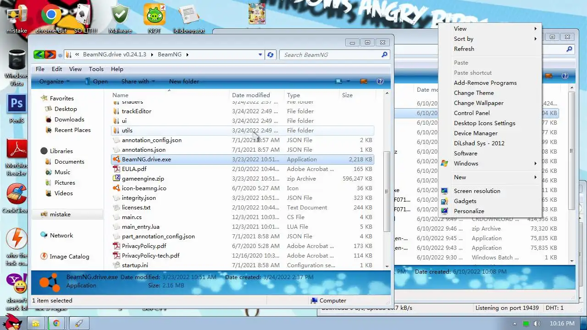The height and width of the screenshot is (330, 587).
Task: Select Downloads in the Favorites list
Action: pyautogui.click(x=69, y=119)
